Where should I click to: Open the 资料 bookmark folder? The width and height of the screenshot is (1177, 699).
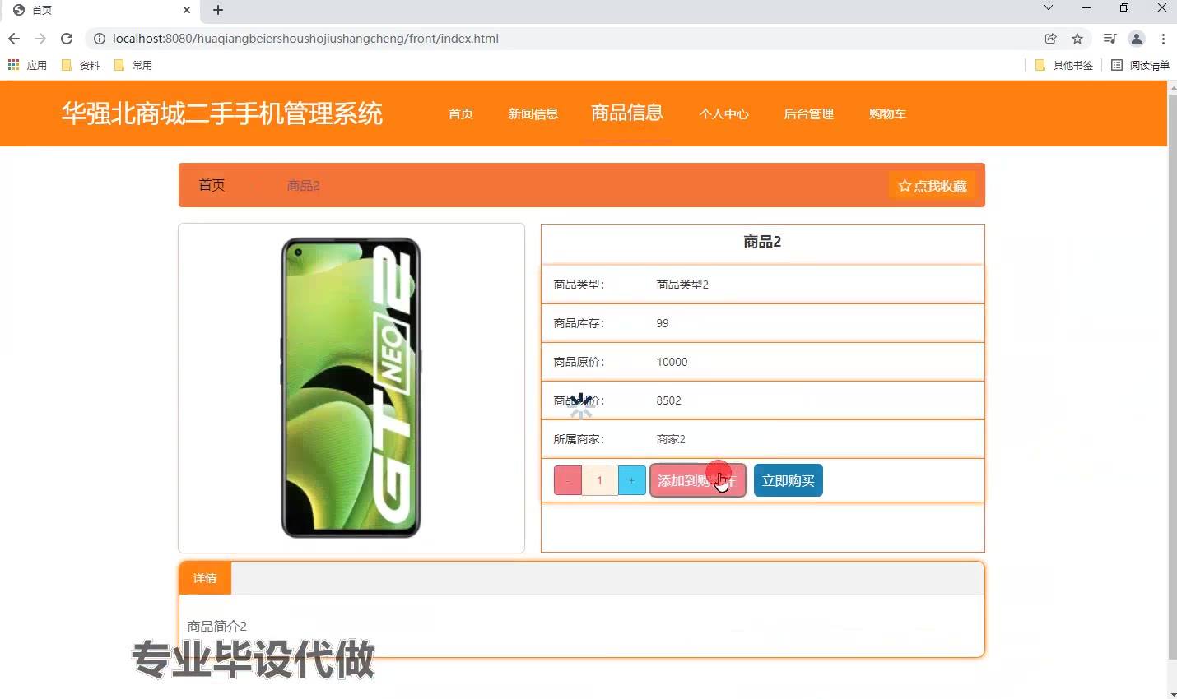pyautogui.click(x=81, y=65)
